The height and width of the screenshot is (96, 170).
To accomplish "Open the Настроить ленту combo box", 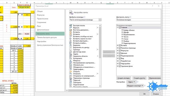I will [138, 20].
